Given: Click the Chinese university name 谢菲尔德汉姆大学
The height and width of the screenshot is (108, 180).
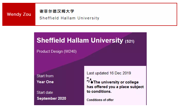Looking at the screenshot, I should tap(57, 11).
